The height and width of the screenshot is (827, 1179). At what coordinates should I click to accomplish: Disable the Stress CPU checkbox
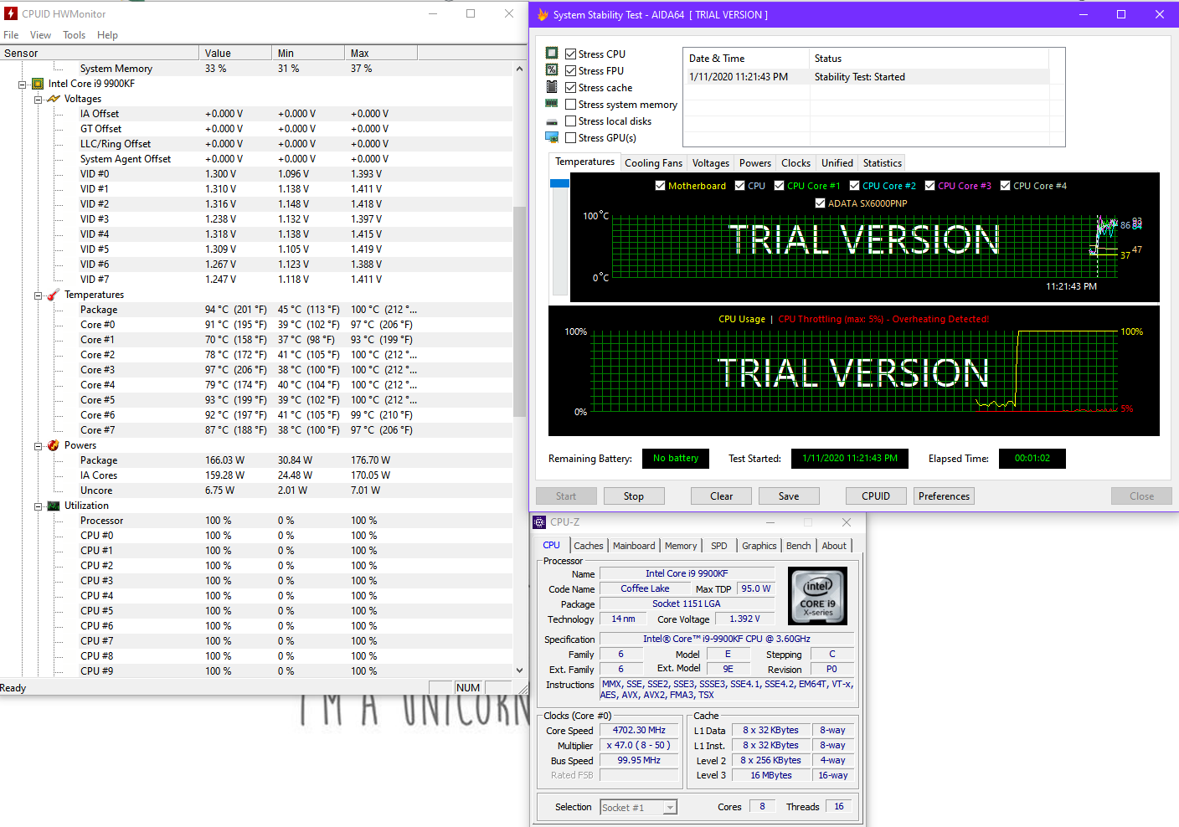click(x=570, y=54)
